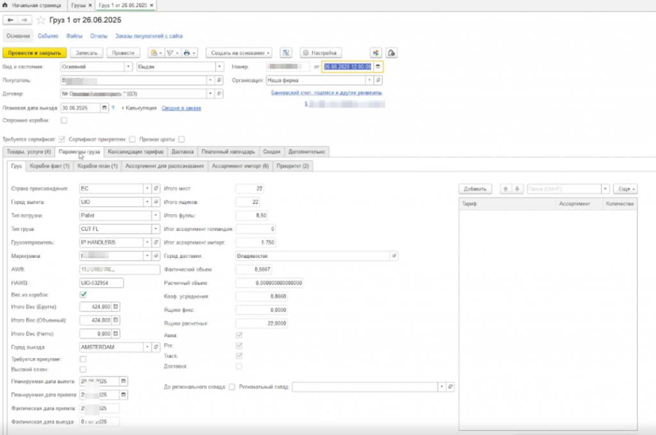
Task: Open the Ассортимент импорт (6) tab
Action: [240, 166]
